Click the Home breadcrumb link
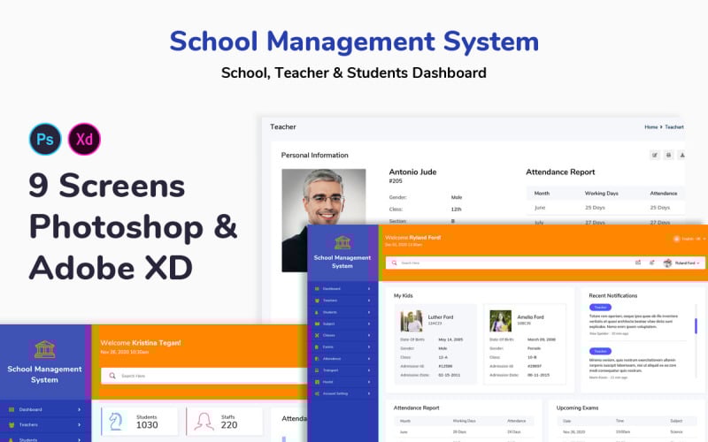 pos(650,127)
